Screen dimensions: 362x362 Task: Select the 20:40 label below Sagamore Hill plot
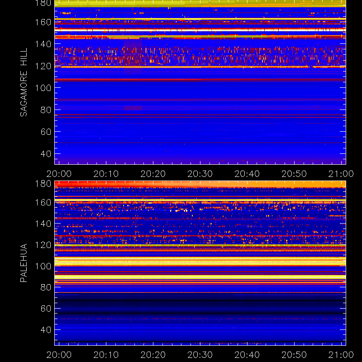(x=247, y=174)
